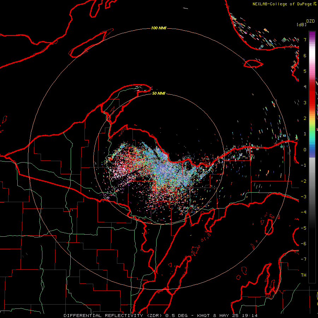
Task: Click the 19:14 timestamp
Action: tap(250, 316)
